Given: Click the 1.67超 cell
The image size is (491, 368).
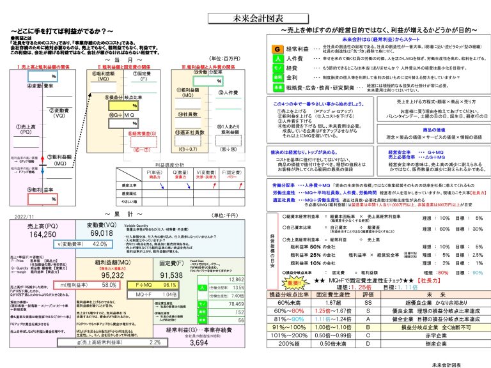Looking at the screenshot, I should point(333,303).
